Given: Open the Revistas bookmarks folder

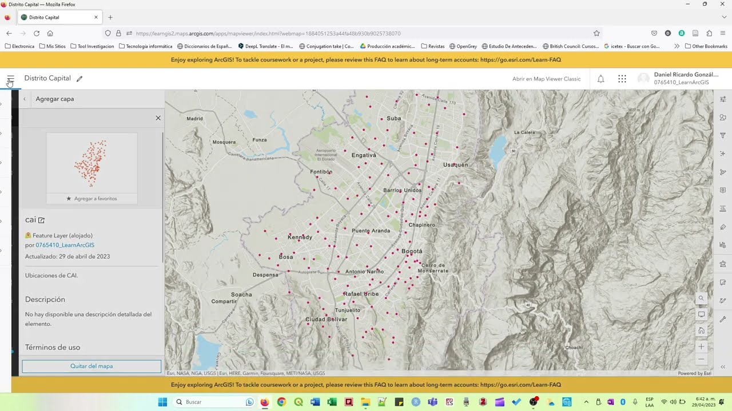Looking at the screenshot, I should (432, 46).
